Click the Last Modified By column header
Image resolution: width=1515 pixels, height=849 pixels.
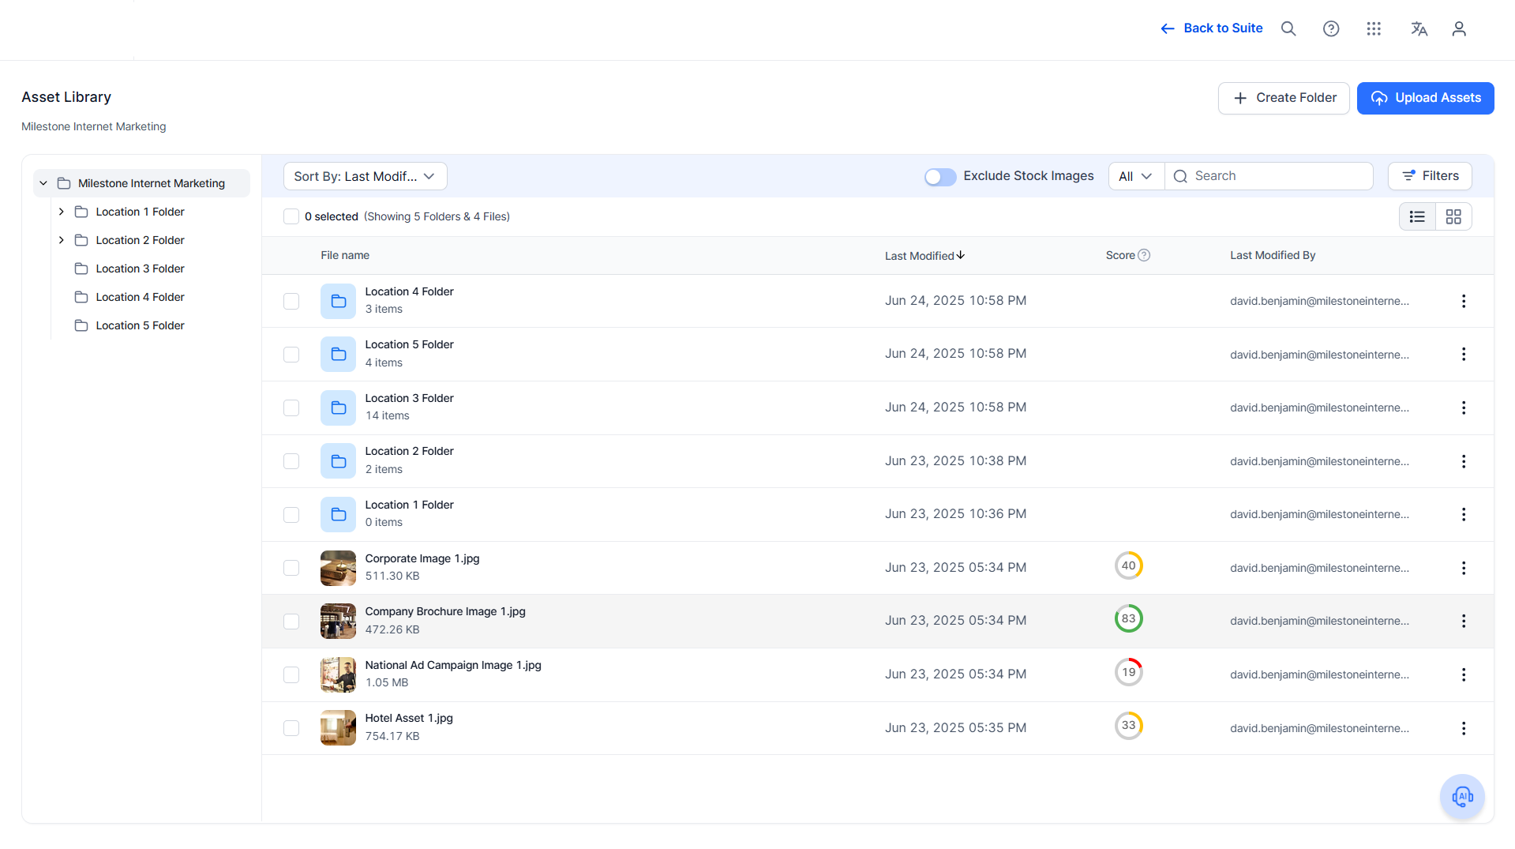[1273, 255]
